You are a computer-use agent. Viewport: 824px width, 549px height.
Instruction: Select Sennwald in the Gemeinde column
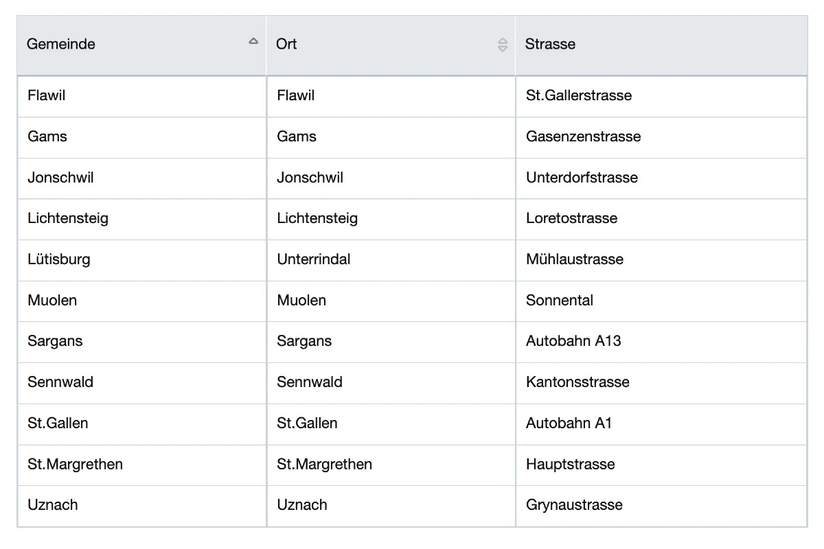pyautogui.click(x=141, y=383)
